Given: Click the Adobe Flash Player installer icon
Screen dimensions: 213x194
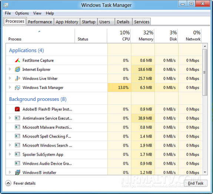Looking at the screenshot, I should click(x=17, y=109).
